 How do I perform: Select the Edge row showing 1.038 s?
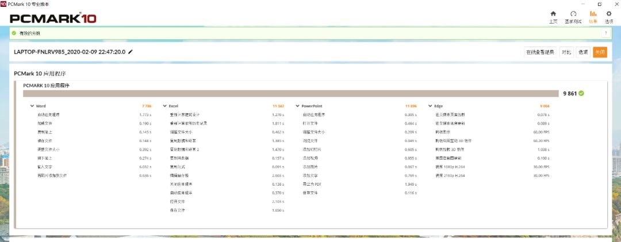pos(492,149)
